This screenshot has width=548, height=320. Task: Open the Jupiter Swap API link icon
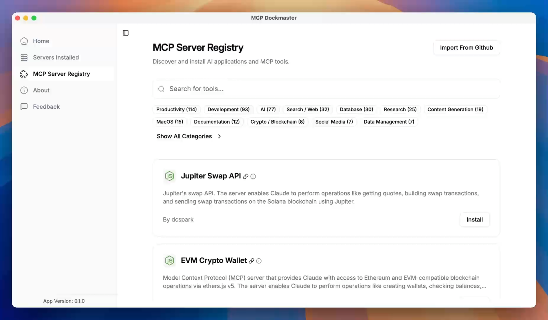tap(246, 176)
